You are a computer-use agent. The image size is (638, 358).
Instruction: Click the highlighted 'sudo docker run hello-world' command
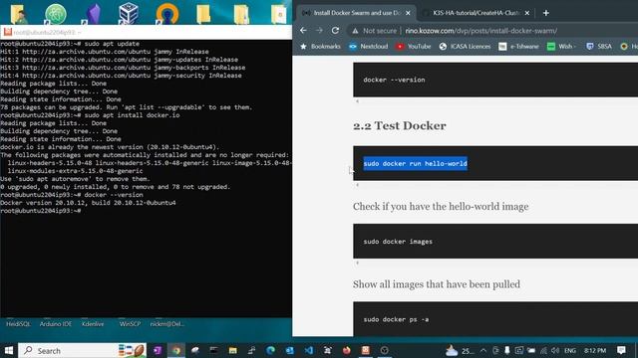[415, 163]
